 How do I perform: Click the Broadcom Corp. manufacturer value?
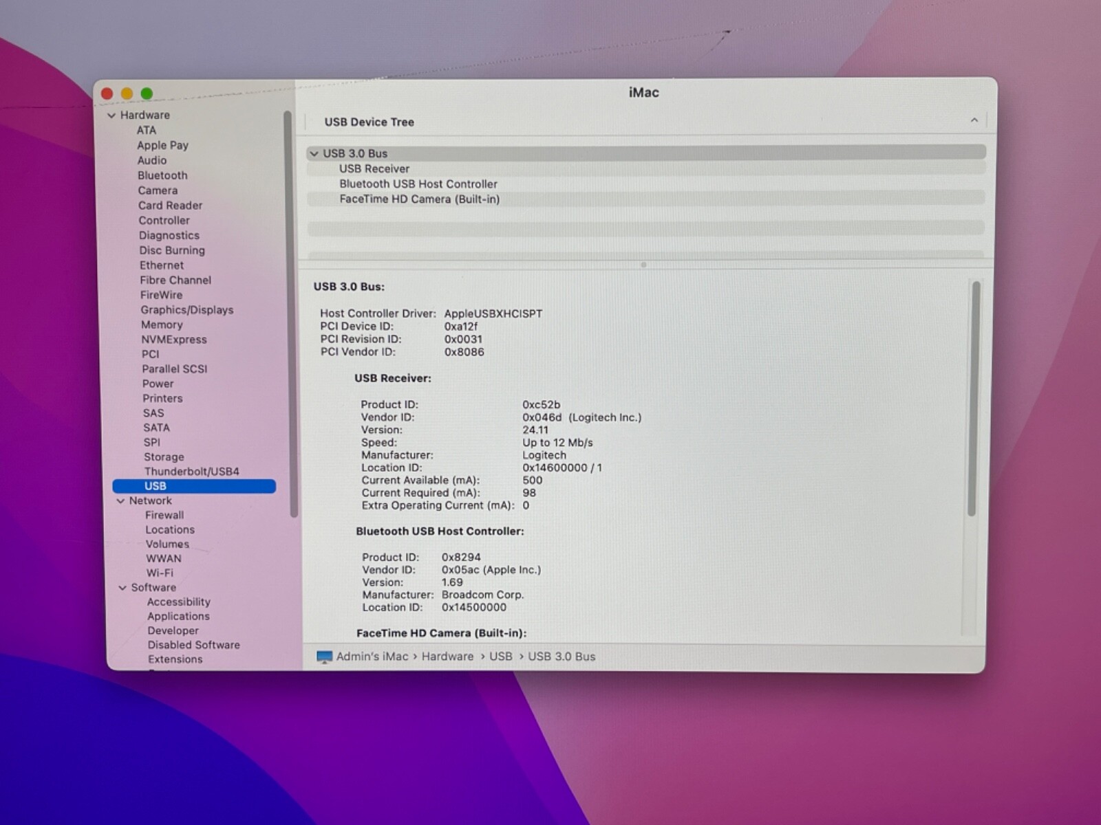pyautogui.click(x=482, y=595)
